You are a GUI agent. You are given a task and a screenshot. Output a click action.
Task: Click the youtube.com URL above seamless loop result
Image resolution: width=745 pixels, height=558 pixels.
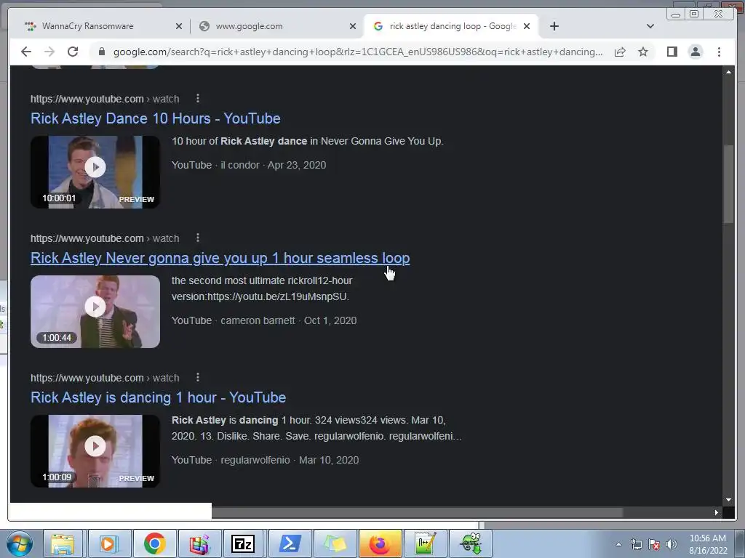[x=105, y=238]
